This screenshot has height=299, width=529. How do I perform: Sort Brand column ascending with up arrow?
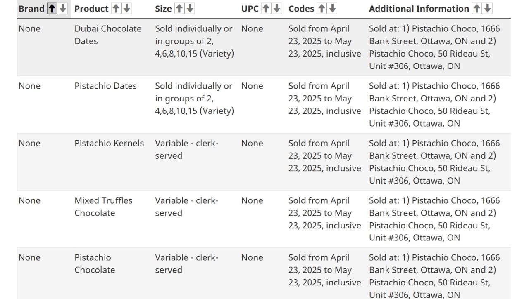pyautogui.click(x=52, y=9)
